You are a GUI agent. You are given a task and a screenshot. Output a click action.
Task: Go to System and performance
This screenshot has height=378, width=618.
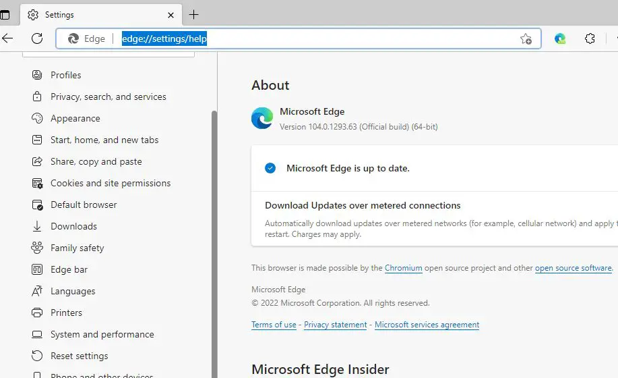tap(102, 334)
